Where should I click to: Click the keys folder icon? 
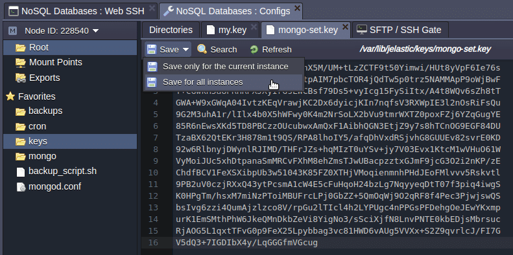click(x=21, y=142)
